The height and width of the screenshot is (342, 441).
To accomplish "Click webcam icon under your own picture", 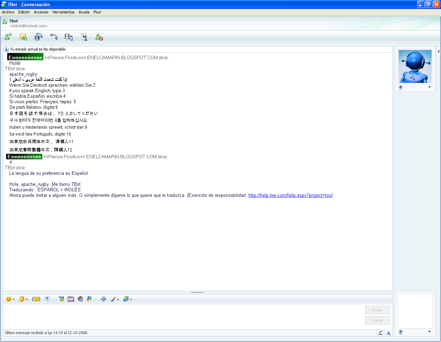I will 400,332.
